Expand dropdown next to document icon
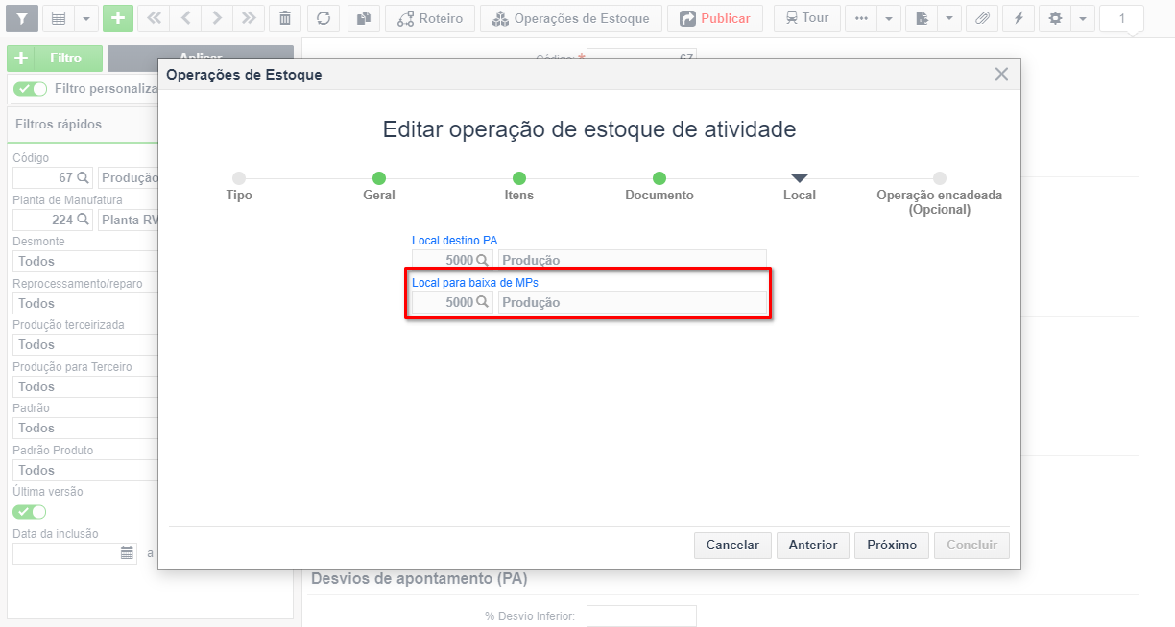 (x=949, y=18)
